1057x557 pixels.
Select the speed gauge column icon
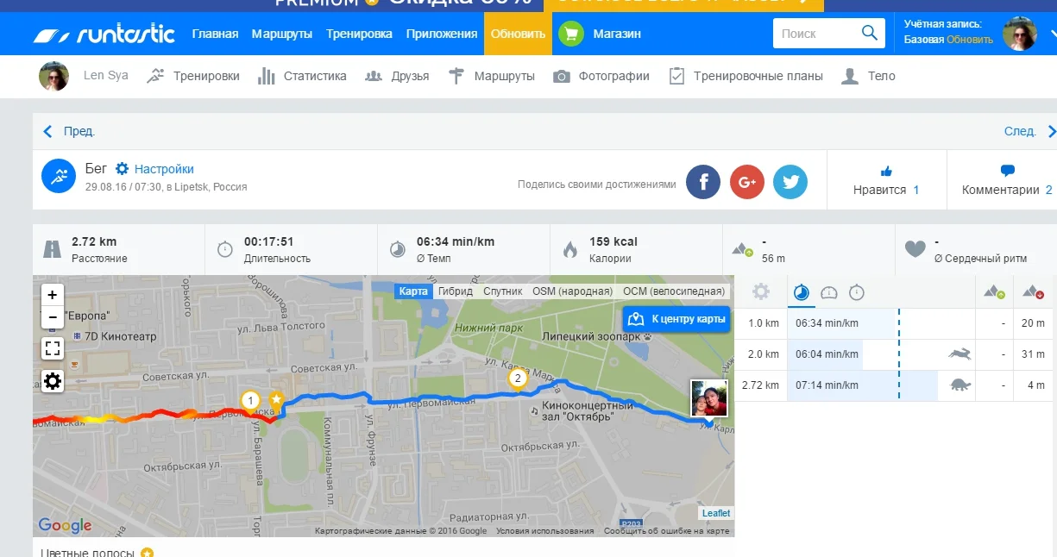(x=829, y=293)
